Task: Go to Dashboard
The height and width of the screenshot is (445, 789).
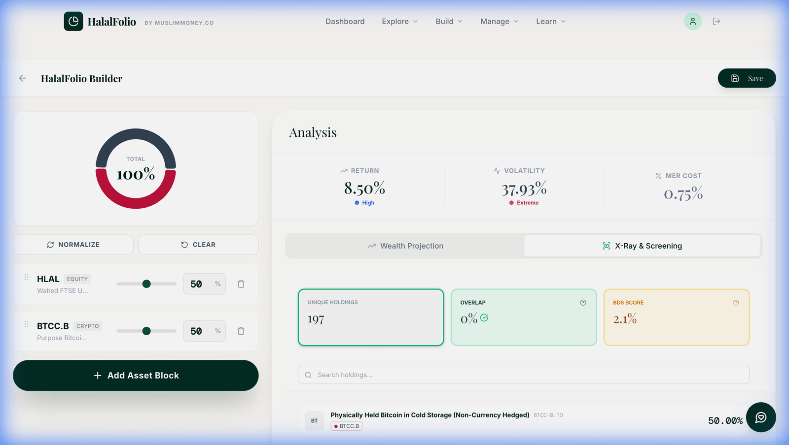Action: [345, 21]
